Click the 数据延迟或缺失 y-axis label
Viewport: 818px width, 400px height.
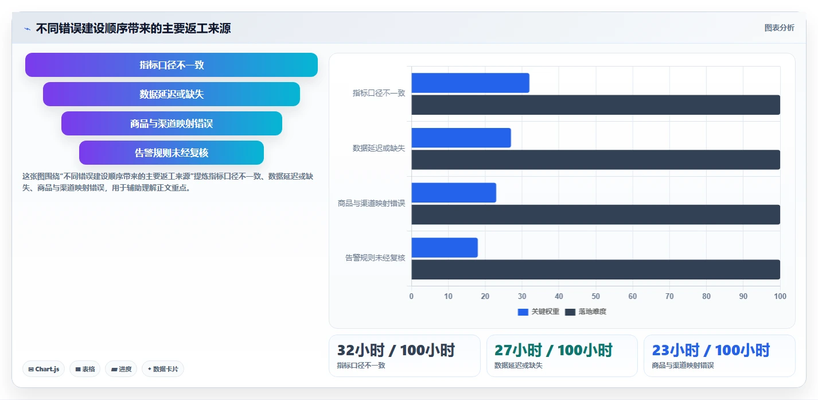(x=379, y=148)
